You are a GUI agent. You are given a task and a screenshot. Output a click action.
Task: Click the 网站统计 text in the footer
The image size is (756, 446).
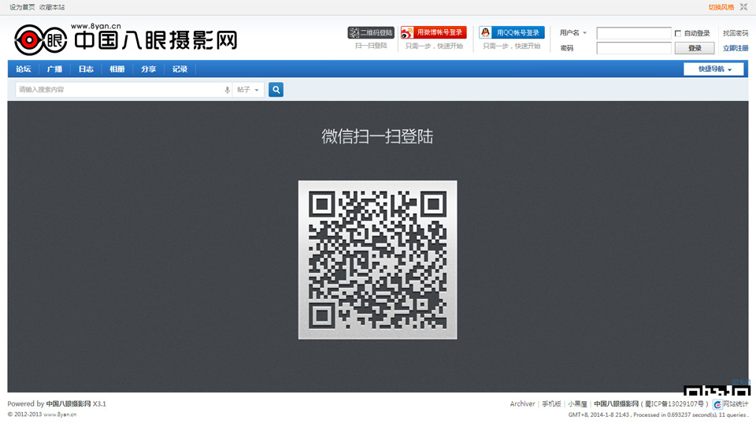coord(736,404)
